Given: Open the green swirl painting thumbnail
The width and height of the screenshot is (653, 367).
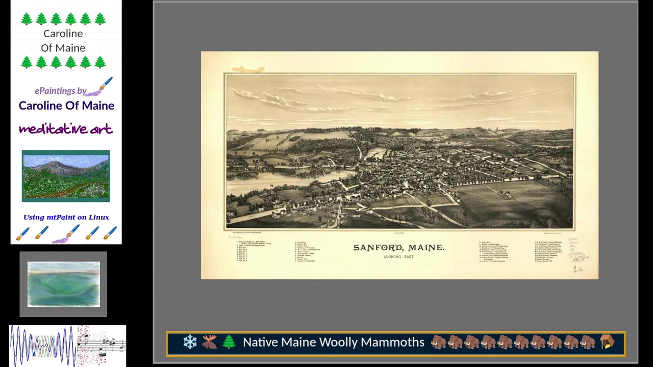Looking at the screenshot, I should (64, 284).
